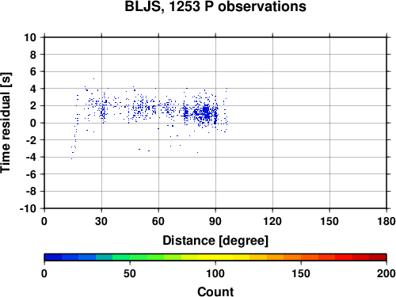Select the dark red colorbar segment near 200
396x297 pixels.
(378, 257)
